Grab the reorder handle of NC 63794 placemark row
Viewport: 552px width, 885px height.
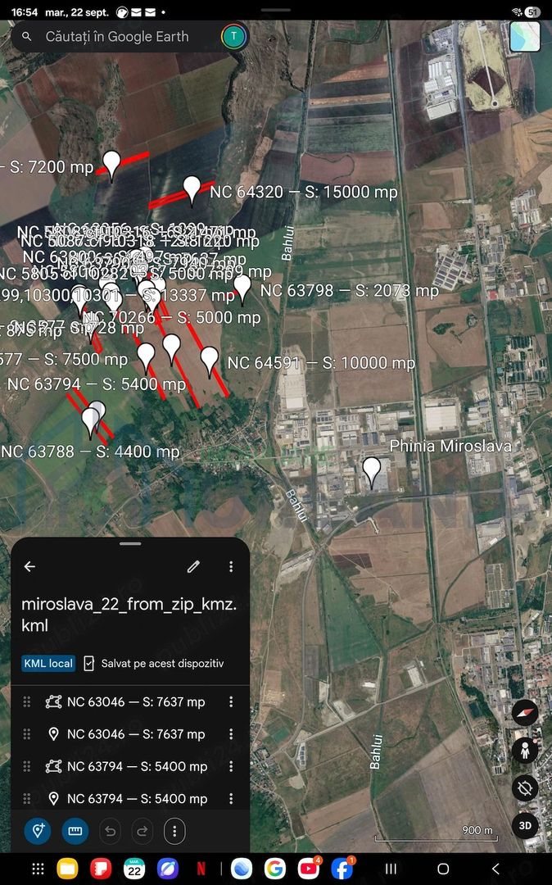point(26,798)
